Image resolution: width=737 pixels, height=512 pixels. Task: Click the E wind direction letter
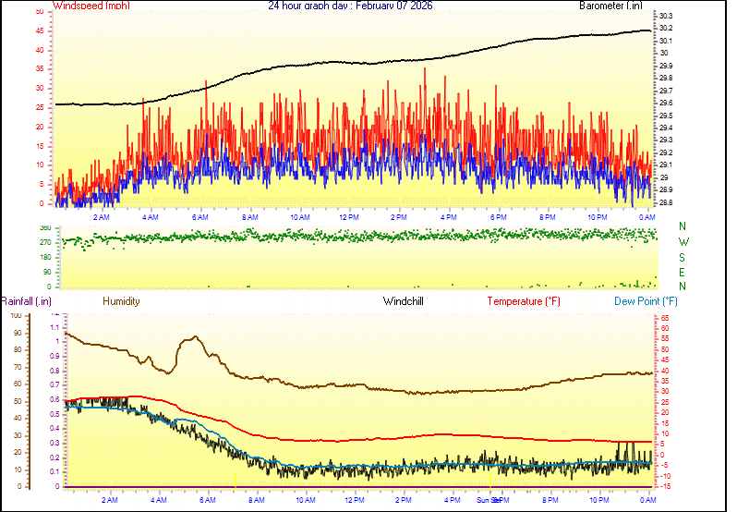point(683,272)
